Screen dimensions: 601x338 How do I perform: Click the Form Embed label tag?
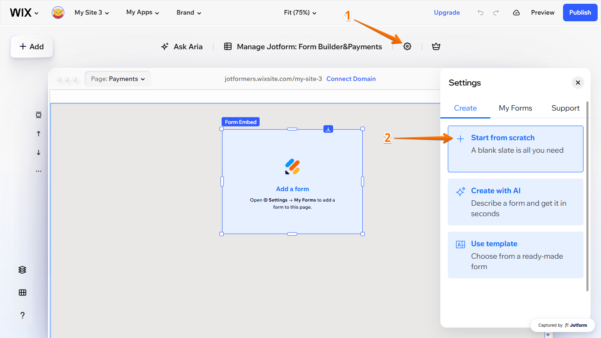[x=240, y=122]
